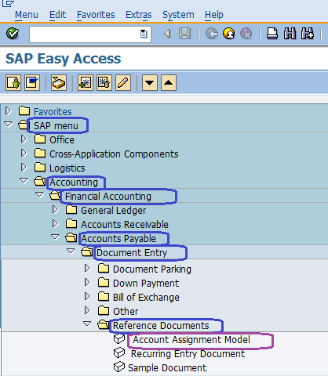Image resolution: width=328 pixels, height=376 pixels.
Task: Select the Financial Accounting folder label
Action: 108,197
